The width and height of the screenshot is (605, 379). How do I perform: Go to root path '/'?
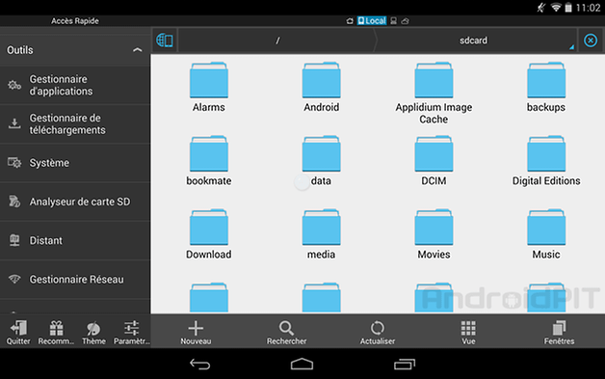click(x=277, y=41)
